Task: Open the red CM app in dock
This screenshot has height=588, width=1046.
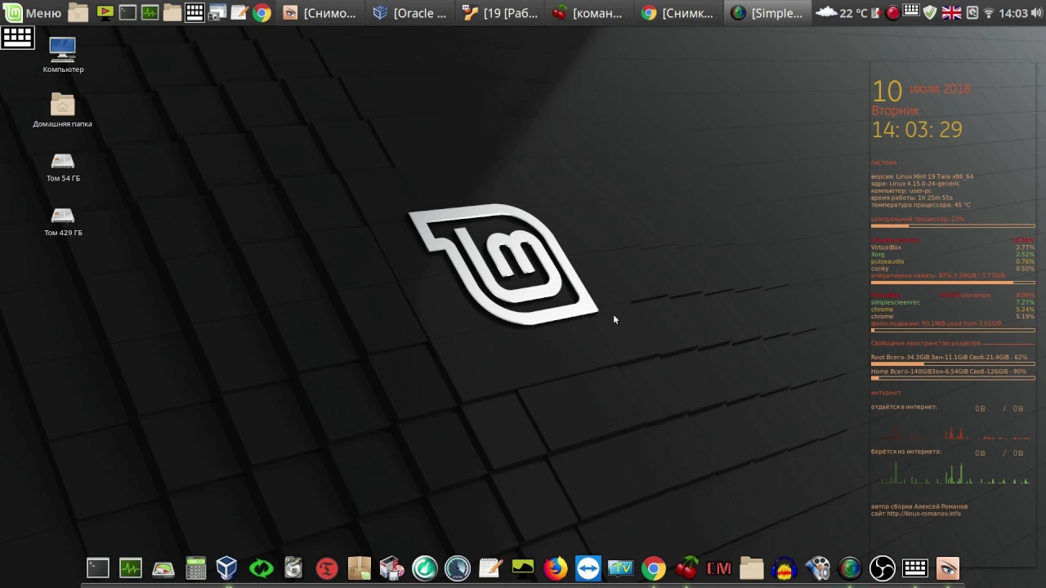Action: click(719, 568)
